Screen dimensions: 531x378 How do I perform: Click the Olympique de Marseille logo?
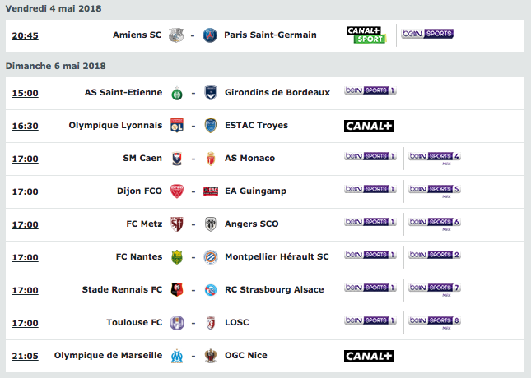177,356
